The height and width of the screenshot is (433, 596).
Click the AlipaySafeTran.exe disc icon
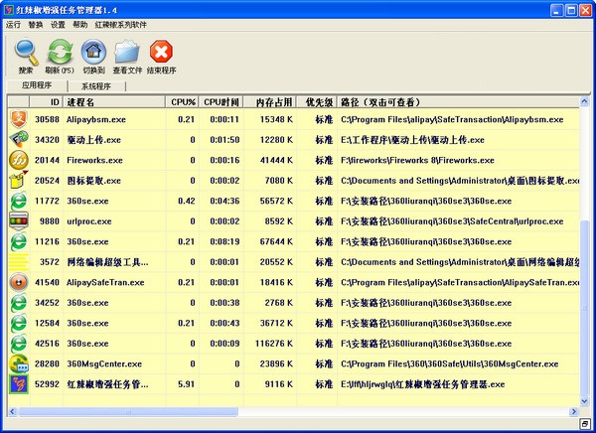[x=18, y=282]
